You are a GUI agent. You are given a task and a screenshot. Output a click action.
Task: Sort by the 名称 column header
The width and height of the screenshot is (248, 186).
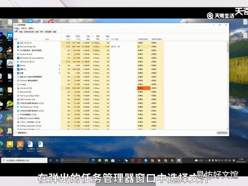coord(29,38)
